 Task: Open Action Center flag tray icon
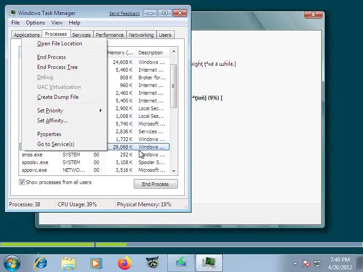pos(306,263)
